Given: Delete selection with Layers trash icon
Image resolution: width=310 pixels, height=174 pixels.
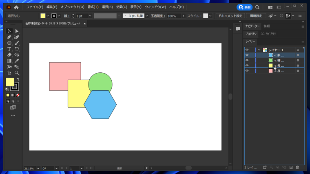Looking at the screenshot, I should [x=297, y=167].
